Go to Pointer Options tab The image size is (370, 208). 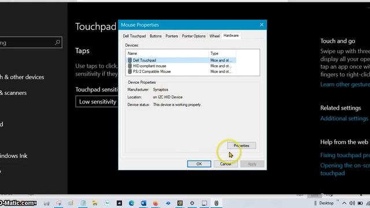click(x=194, y=36)
